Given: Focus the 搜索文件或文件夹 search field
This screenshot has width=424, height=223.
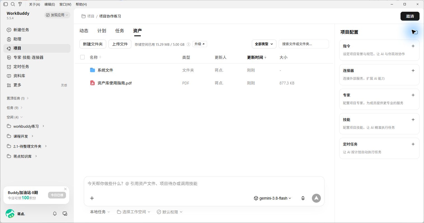Looking at the screenshot, I should point(304,44).
